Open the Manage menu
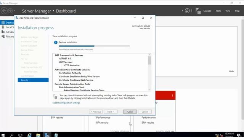The height and width of the screenshot is (137, 244). [x=207, y=11]
